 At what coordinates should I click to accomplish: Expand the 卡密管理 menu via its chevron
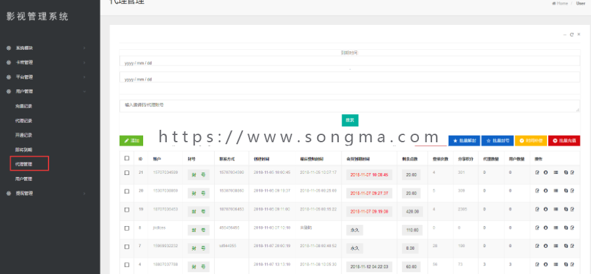84,62
